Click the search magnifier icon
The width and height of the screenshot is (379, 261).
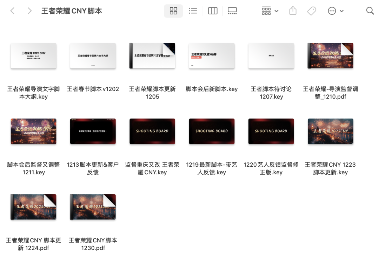pos(370,11)
